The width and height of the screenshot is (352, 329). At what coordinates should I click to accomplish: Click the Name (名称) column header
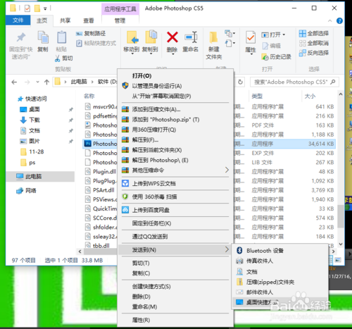[89, 96]
